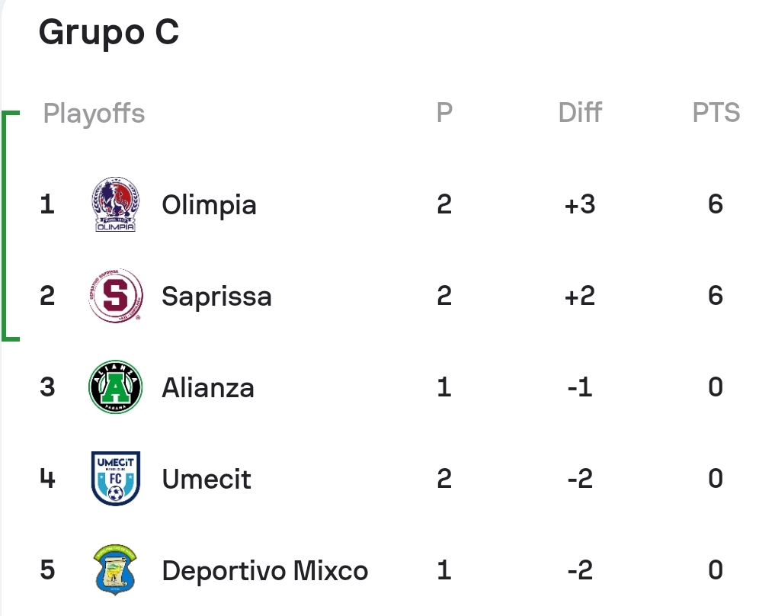Click Saprissa's +2 goal difference
The width and height of the screenshot is (775, 616).
tap(580, 296)
